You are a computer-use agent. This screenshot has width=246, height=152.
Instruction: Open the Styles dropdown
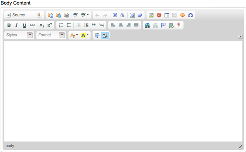point(19,35)
